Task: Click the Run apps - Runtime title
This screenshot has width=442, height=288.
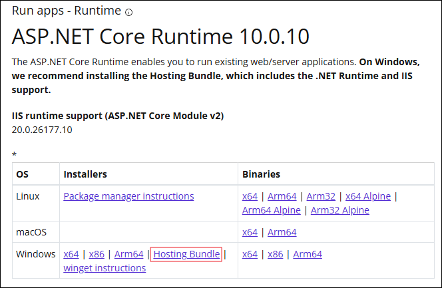Action: click(67, 11)
